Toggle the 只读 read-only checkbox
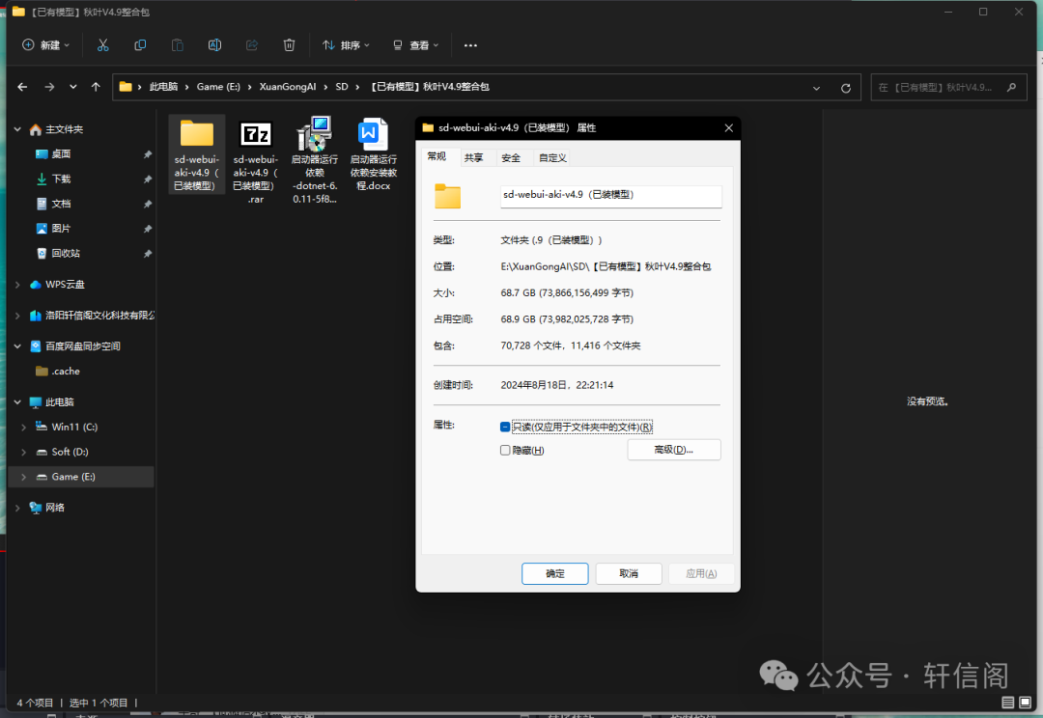Viewport: 1043px width, 718px height. pyautogui.click(x=505, y=427)
